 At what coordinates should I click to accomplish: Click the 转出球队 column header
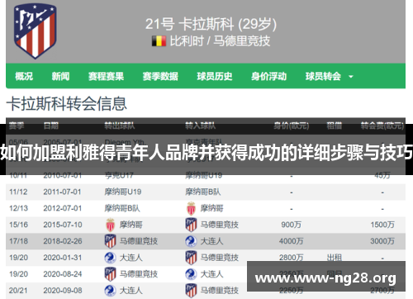point(120,126)
